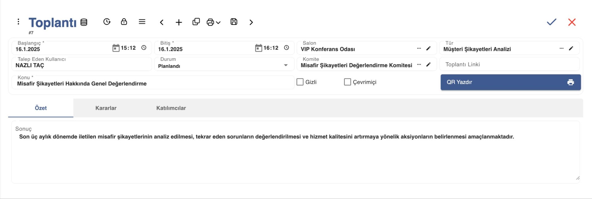This screenshot has height=199, width=592.
Task: Save the meeting with floppy disk icon
Action: pos(234,22)
